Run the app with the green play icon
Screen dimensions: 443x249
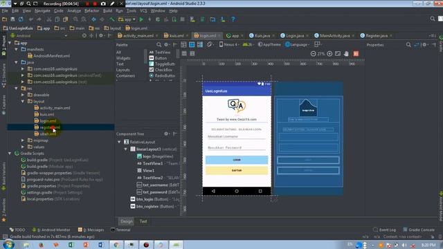pos(141,19)
